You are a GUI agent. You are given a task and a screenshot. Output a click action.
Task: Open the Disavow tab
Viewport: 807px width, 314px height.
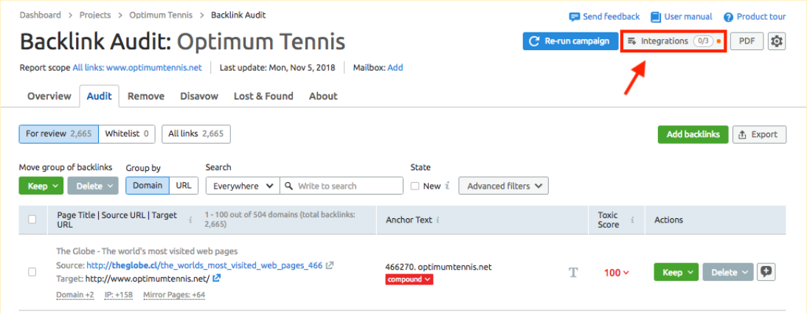click(x=199, y=96)
